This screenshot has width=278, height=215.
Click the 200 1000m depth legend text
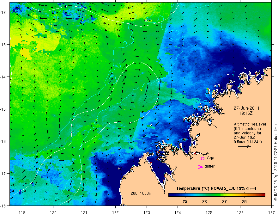[x=141, y=193]
